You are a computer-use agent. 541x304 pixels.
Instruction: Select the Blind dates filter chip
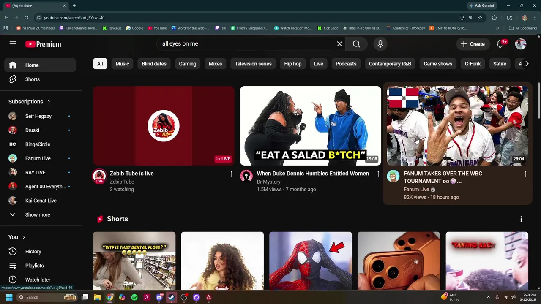point(154,64)
